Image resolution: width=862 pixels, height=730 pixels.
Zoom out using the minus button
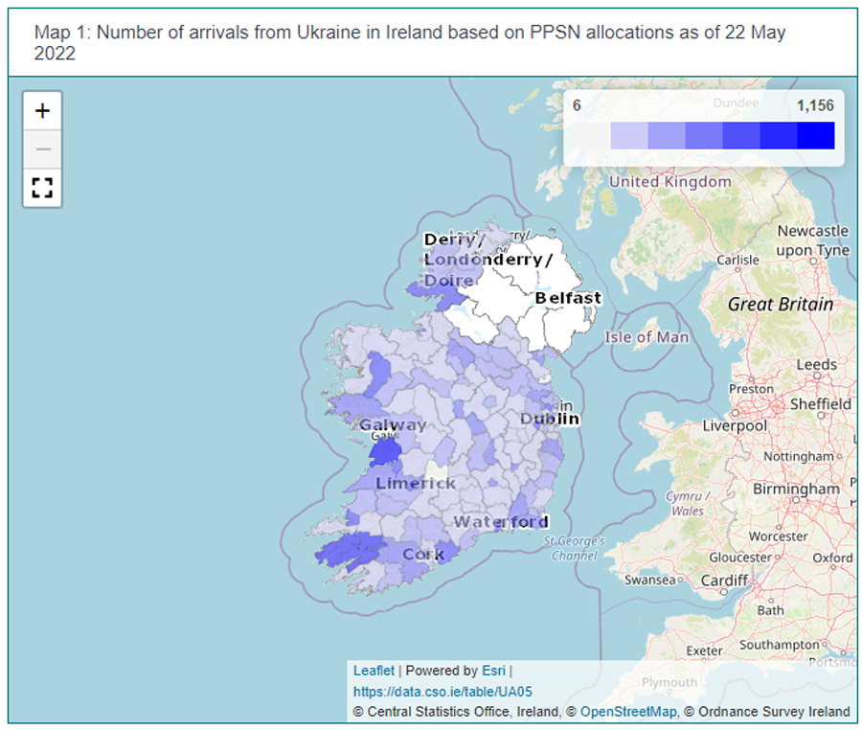[x=42, y=149]
